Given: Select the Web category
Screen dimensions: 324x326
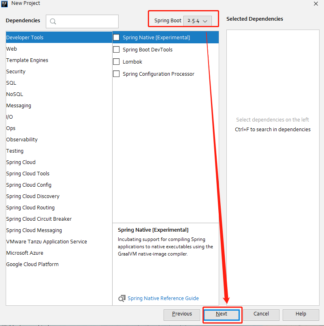Looking at the screenshot, I should click(x=59, y=49).
